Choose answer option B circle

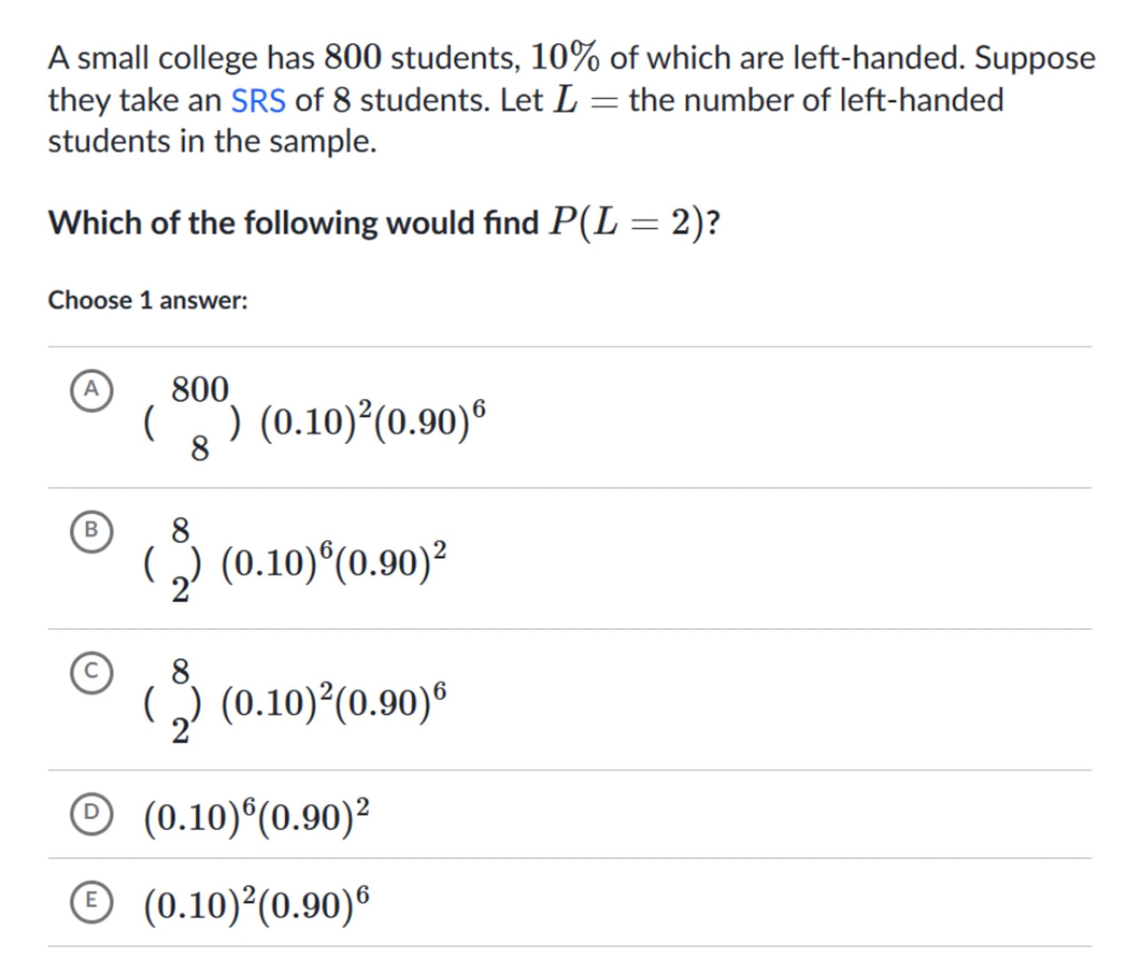tap(92, 531)
